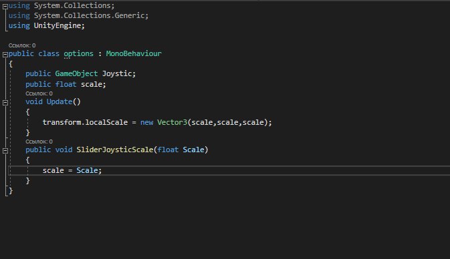This screenshot has width=450, height=259.
Task: Click the Update method name
Action: click(x=60, y=101)
